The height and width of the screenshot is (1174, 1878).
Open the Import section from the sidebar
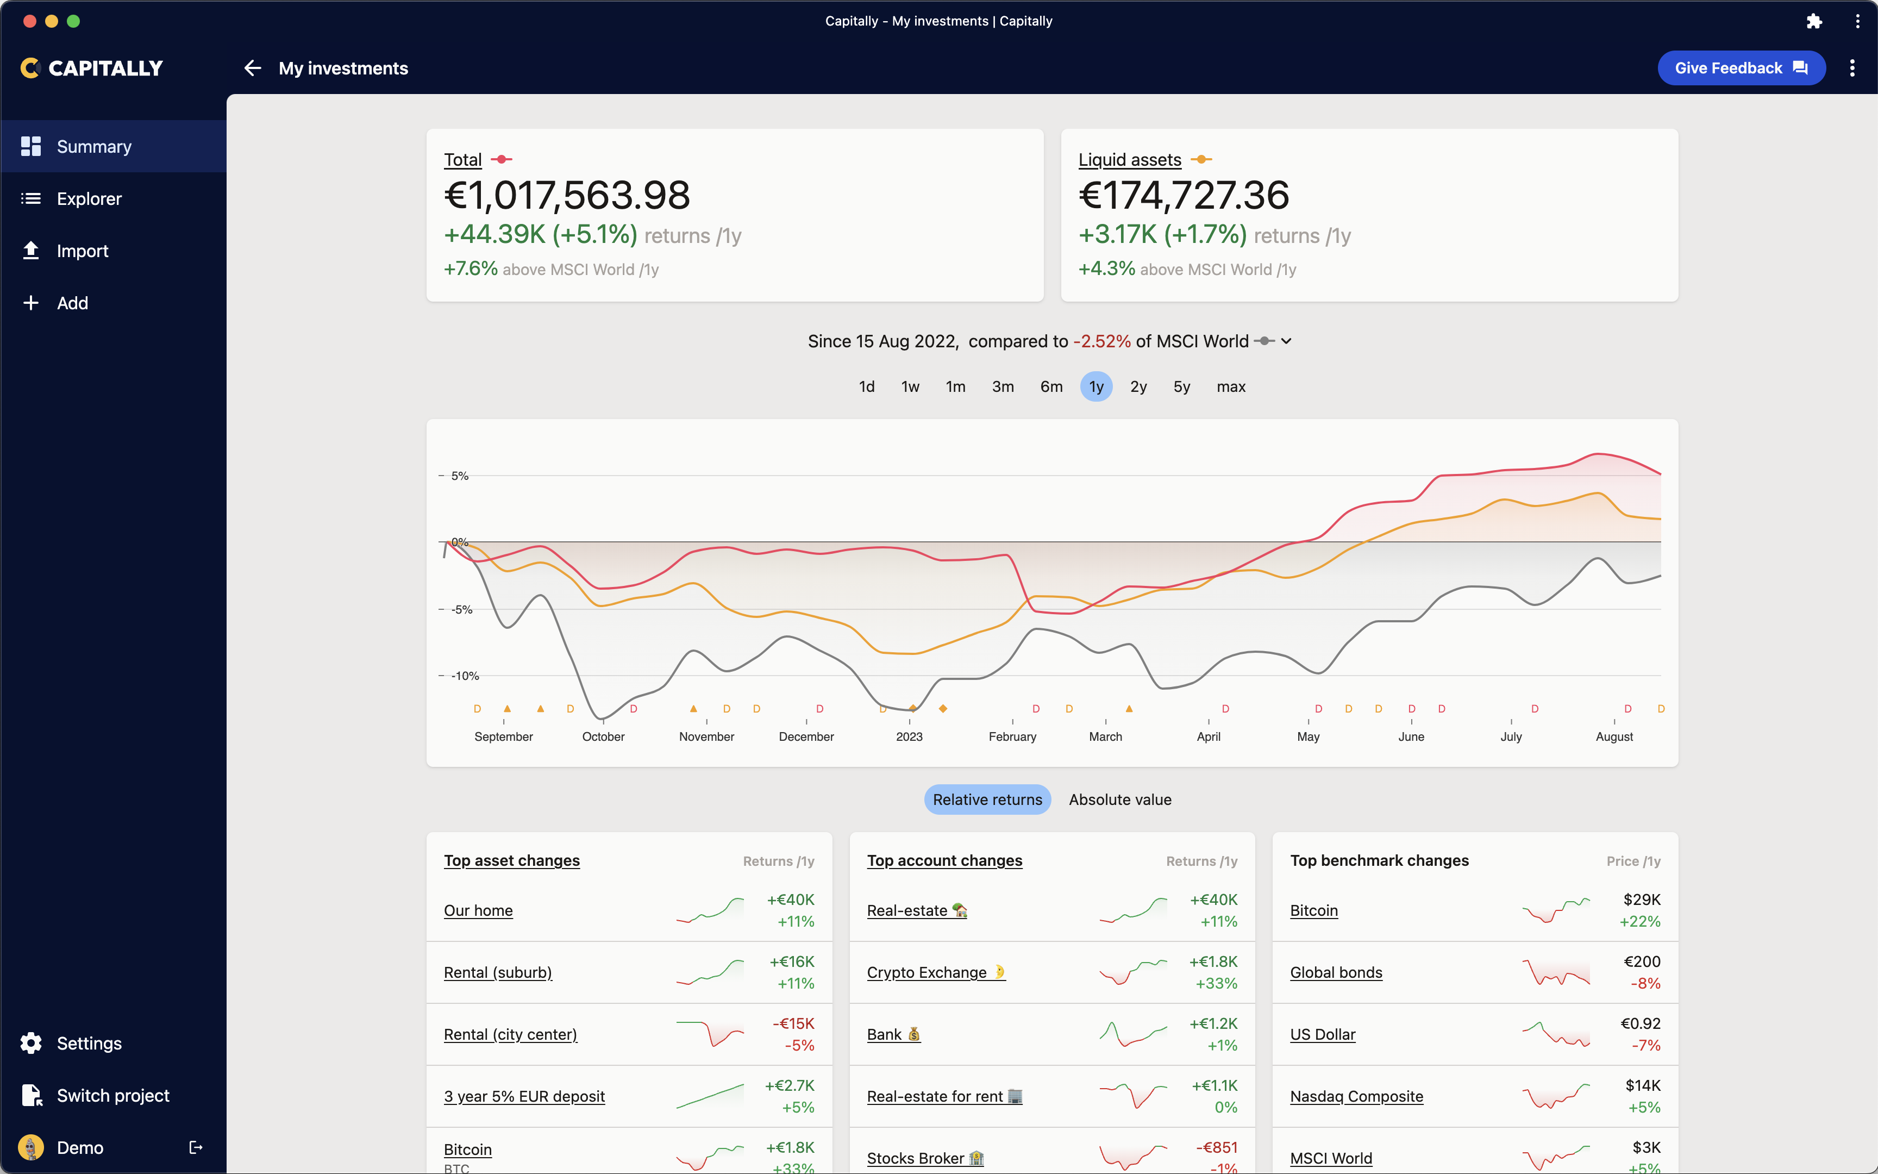82,251
